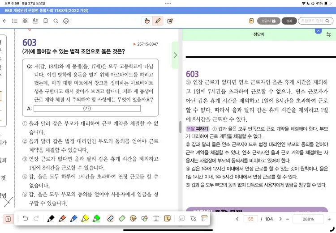Pick the lasso scissors selection tool
336x233 pixels.
(181, 219)
